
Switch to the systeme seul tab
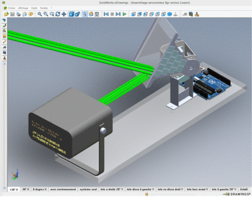88,189
